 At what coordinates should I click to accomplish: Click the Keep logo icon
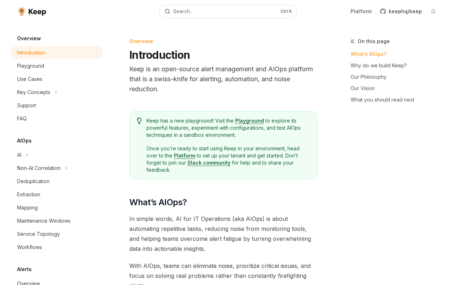click(22, 11)
